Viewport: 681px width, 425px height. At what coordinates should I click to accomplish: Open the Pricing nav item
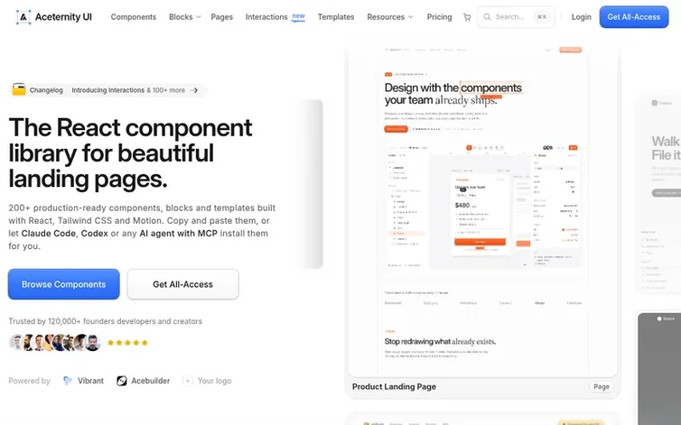coord(439,17)
